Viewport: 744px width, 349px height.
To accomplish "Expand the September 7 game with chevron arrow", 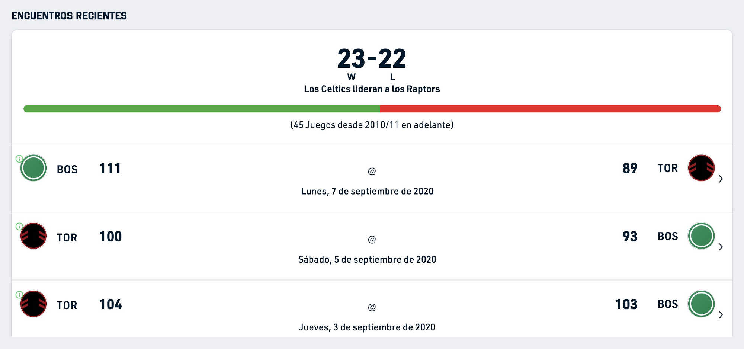I will point(721,179).
